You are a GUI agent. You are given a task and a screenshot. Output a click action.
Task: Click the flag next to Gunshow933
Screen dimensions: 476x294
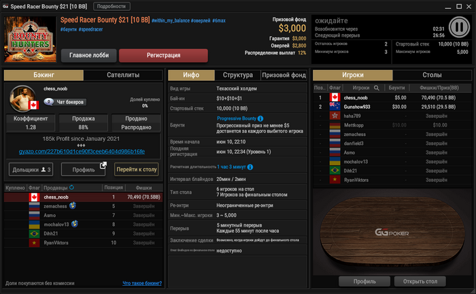(x=335, y=107)
